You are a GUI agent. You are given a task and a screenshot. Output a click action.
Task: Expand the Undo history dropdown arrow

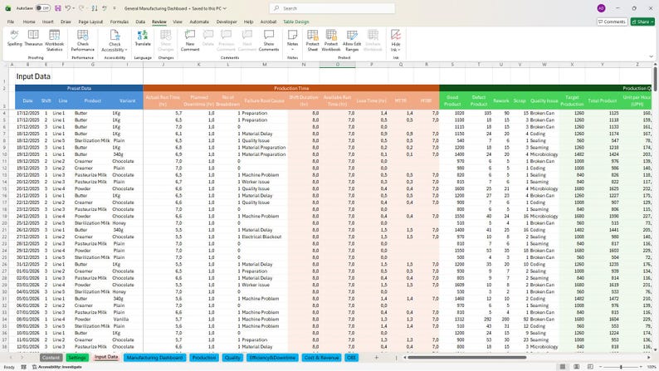[73, 8]
